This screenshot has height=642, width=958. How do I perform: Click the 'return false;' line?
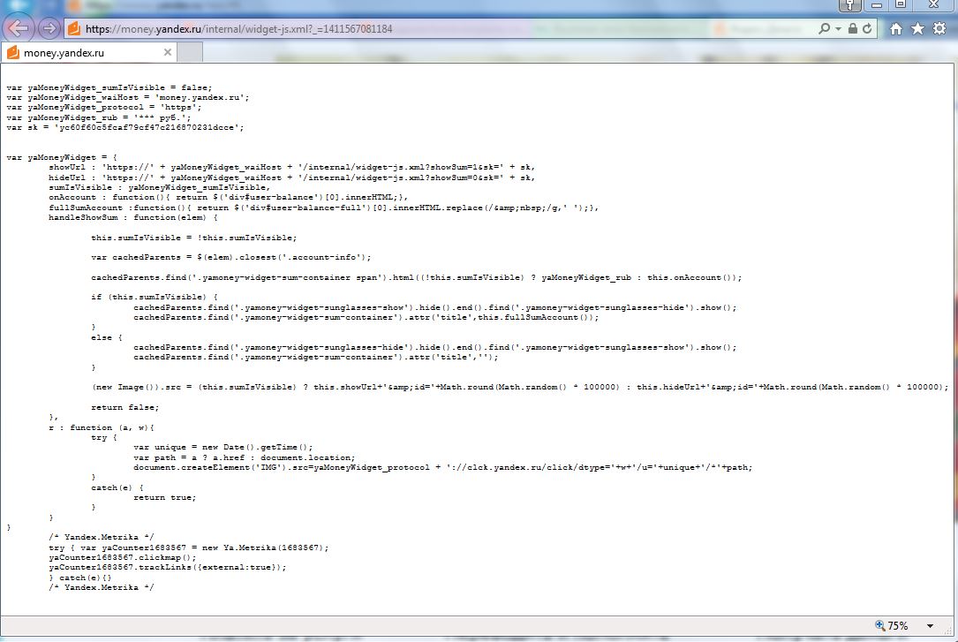point(125,407)
